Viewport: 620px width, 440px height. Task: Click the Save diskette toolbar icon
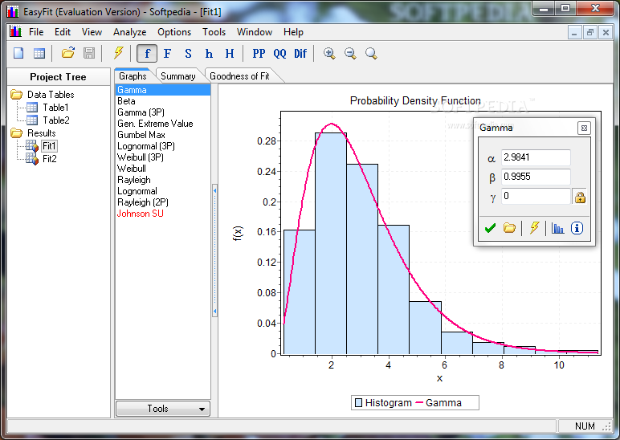89,53
